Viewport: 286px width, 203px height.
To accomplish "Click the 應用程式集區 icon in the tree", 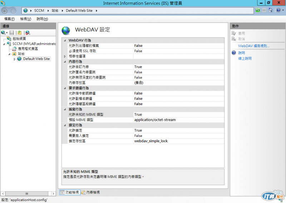I will pyautogui.click(x=14, y=49).
